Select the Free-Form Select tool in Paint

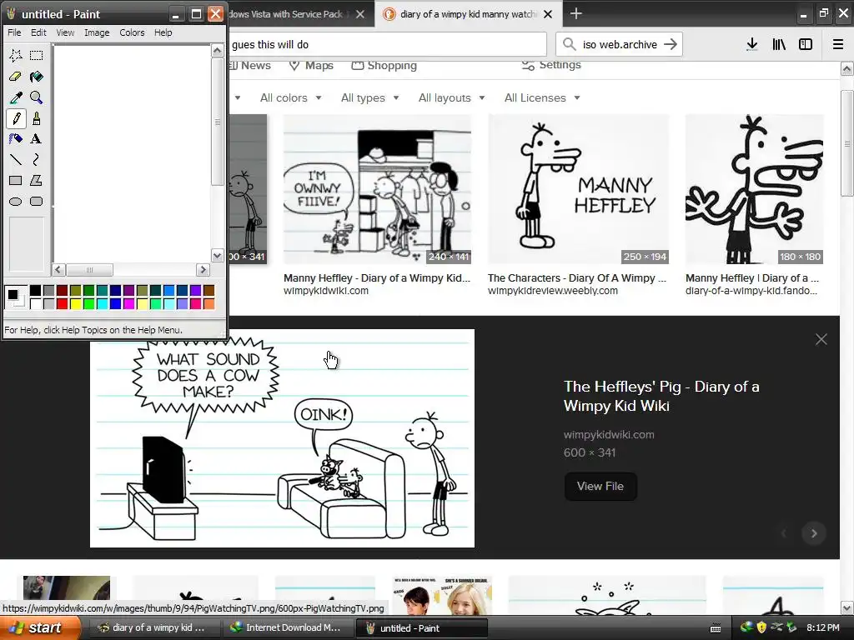point(16,55)
